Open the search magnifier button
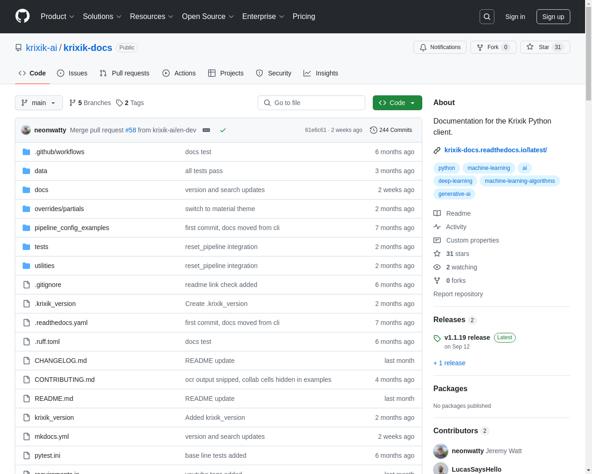The height and width of the screenshot is (474, 592). pyautogui.click(x=487, y=17)
